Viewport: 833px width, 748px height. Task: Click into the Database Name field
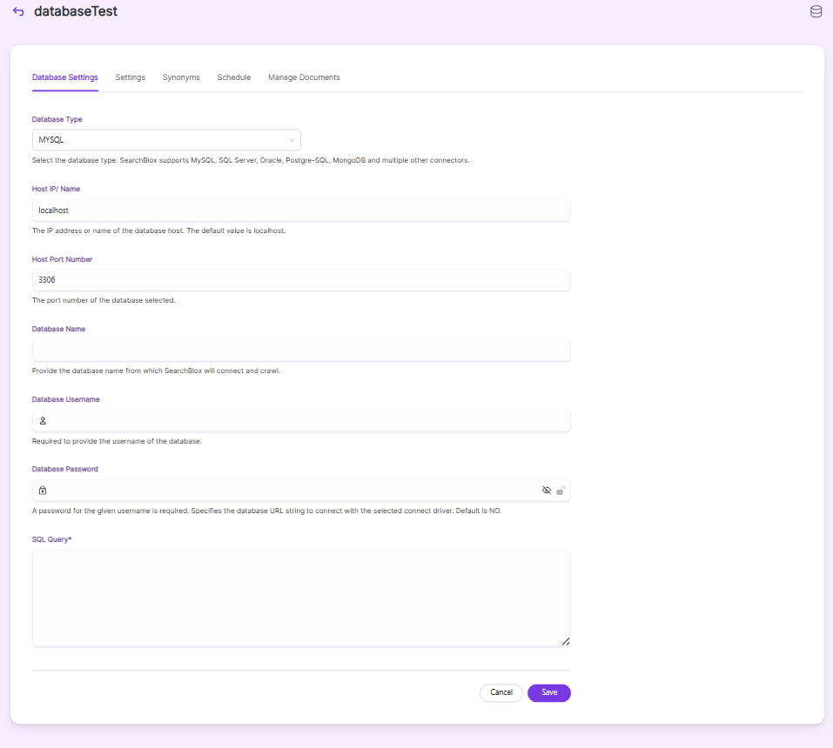pyautogui.click(x=301, y=351)
